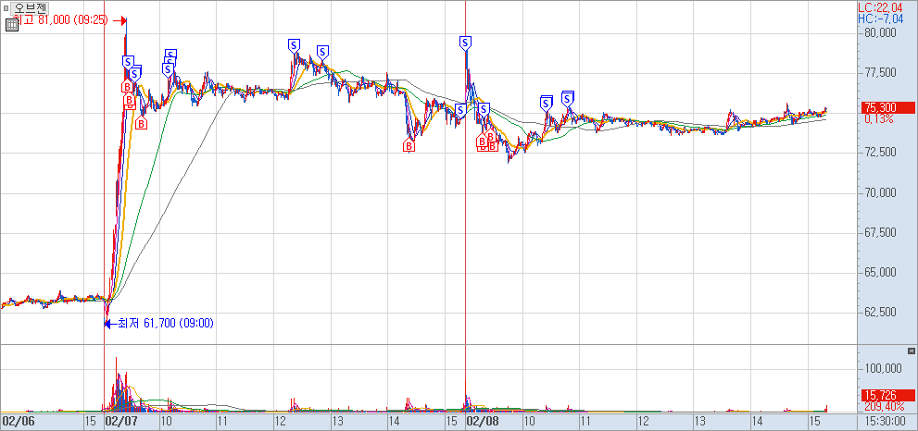Click the 최고 81,000 high price label
The height and width of the screenshot is (431, 918).
[56, 19]
